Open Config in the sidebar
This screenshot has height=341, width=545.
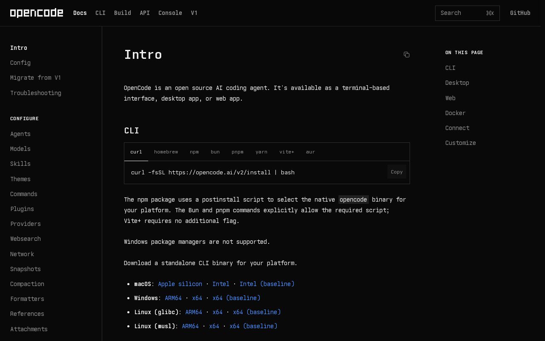20,63
